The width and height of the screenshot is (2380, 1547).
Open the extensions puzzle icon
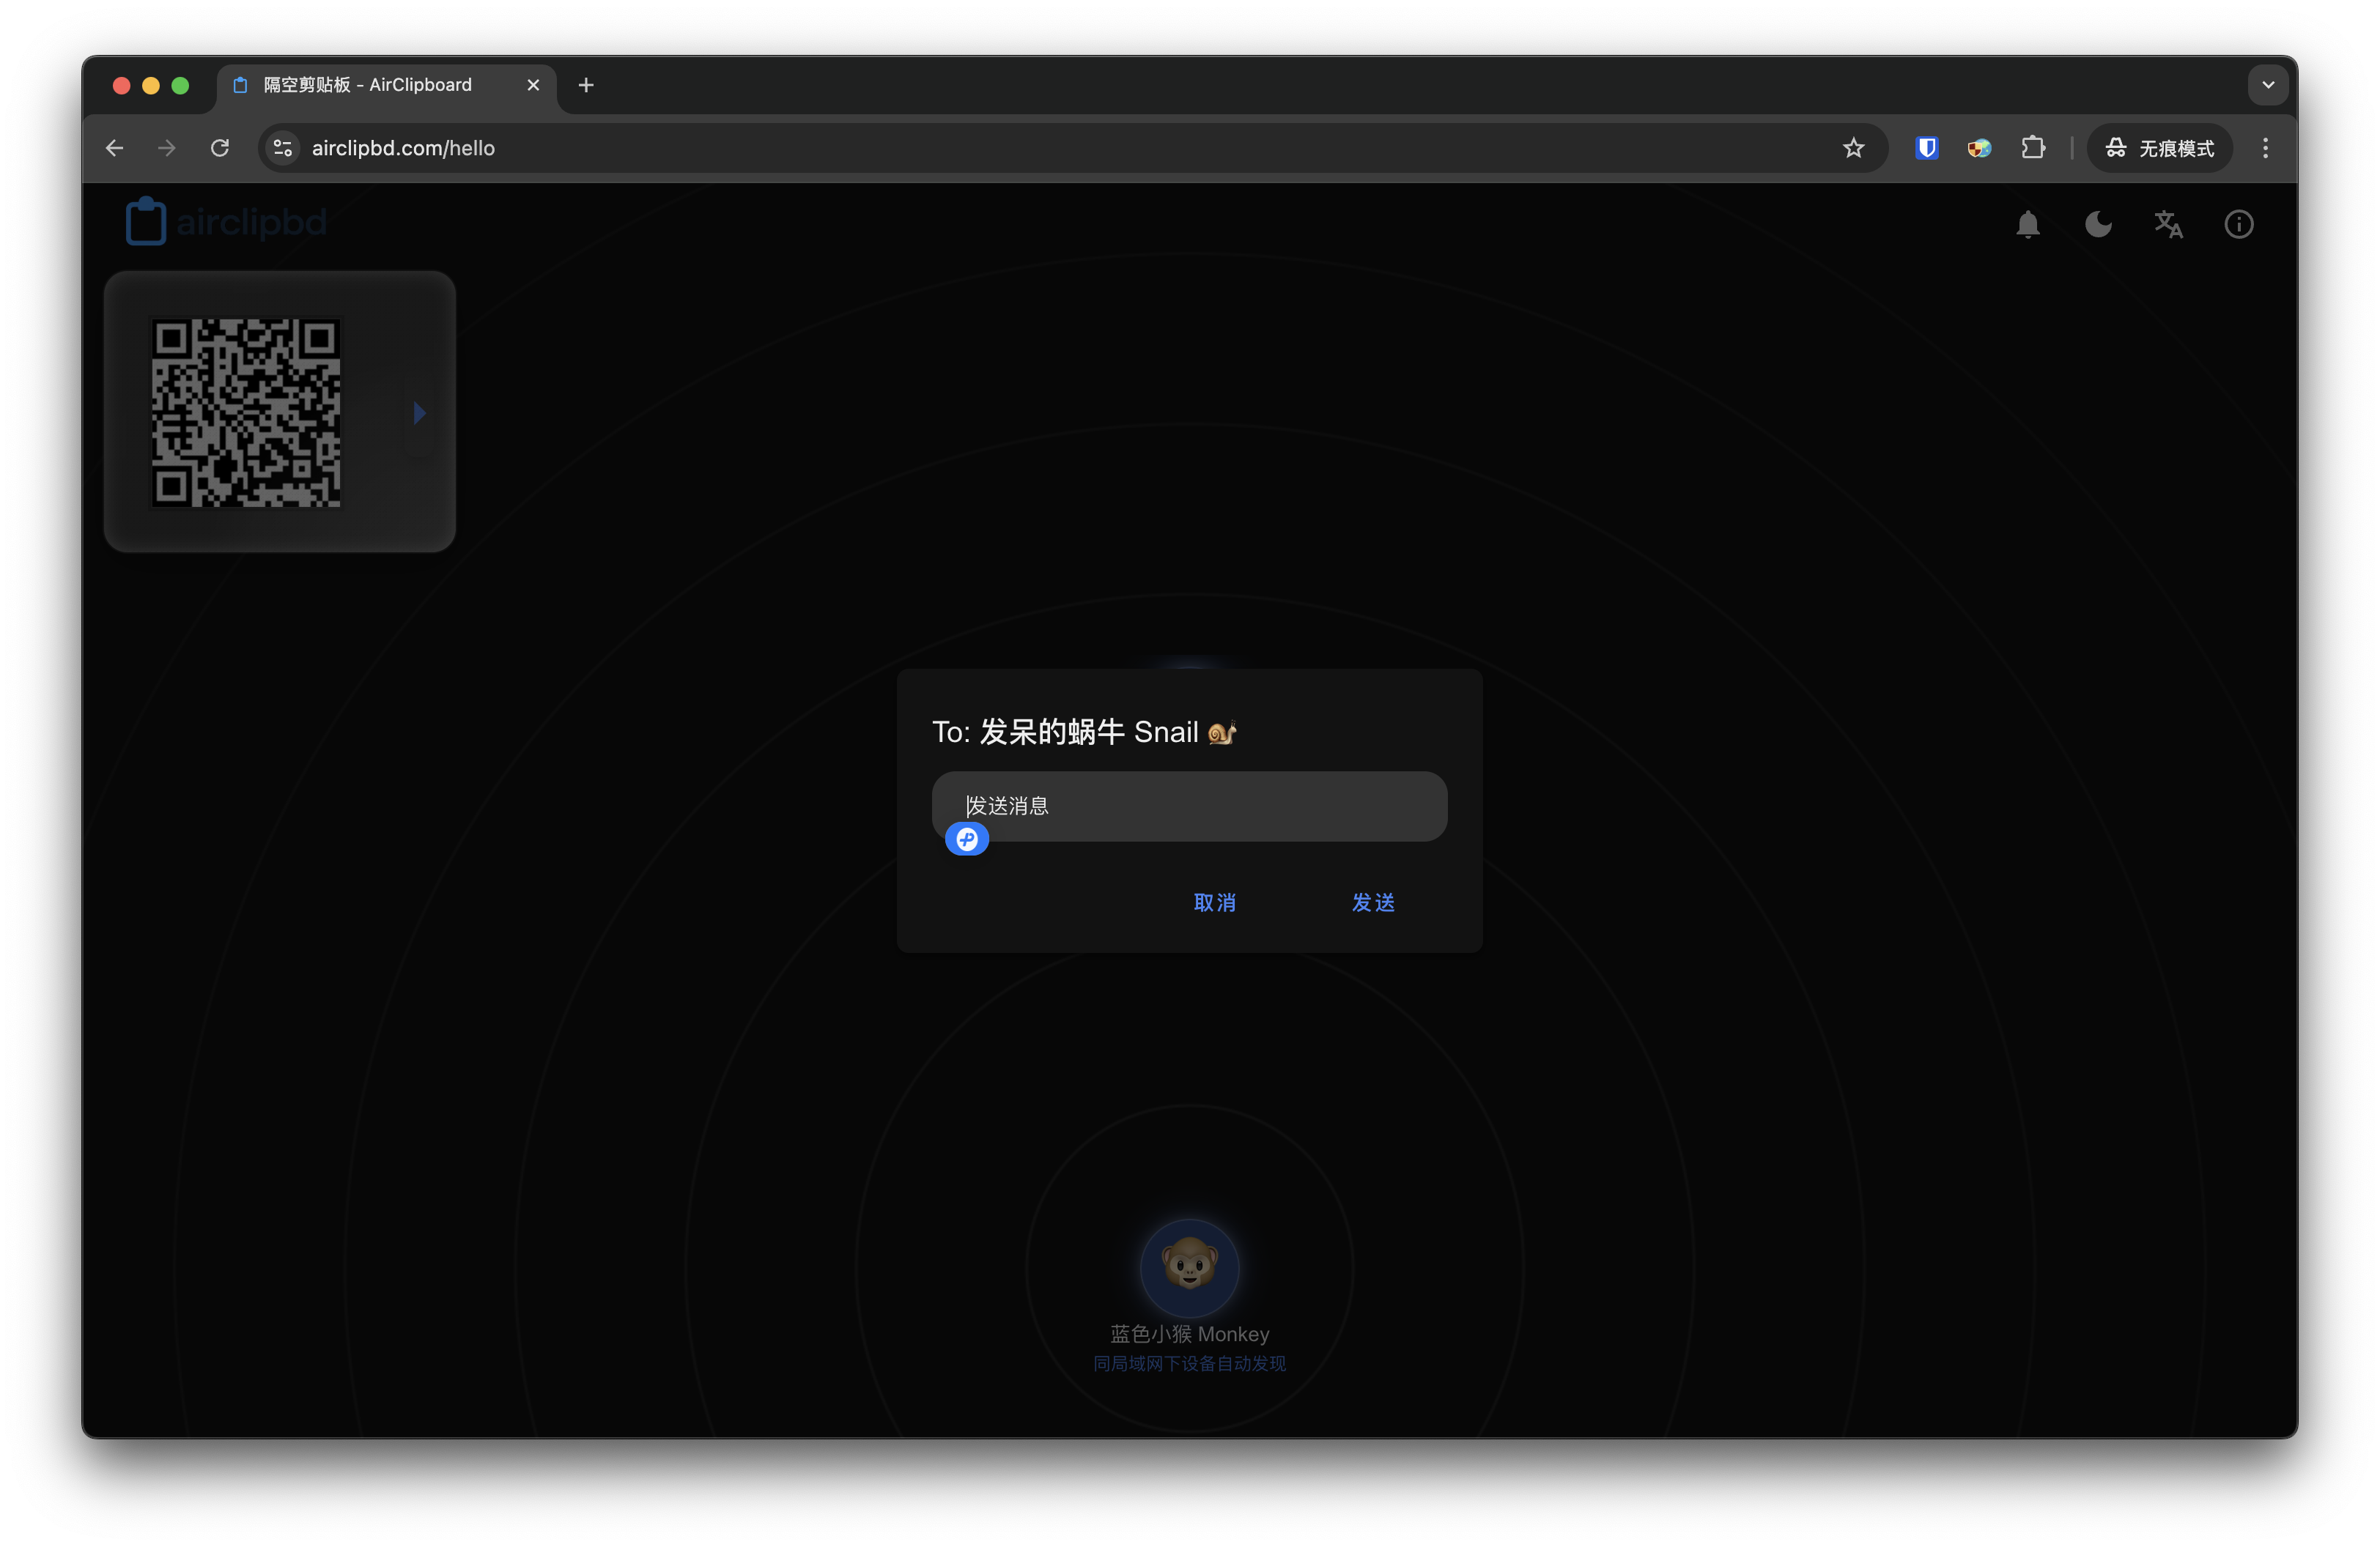(2032, 148)
